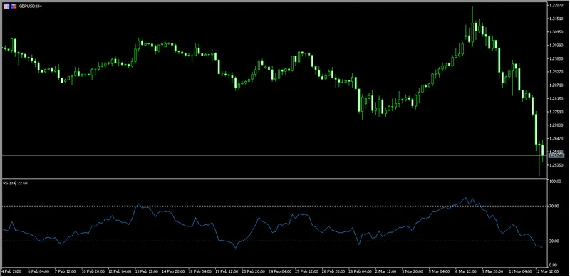570x277 pixels.
Task: Click the 1.29830 level on the price axis
Action: (x=557, y=58)
